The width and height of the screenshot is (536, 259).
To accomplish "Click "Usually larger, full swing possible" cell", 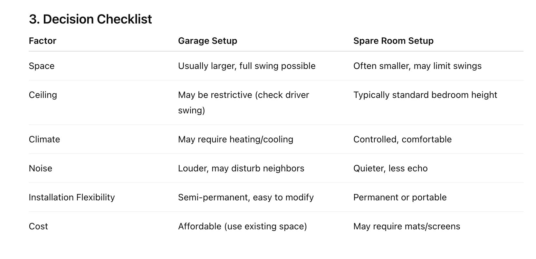I will coord(247,66).
